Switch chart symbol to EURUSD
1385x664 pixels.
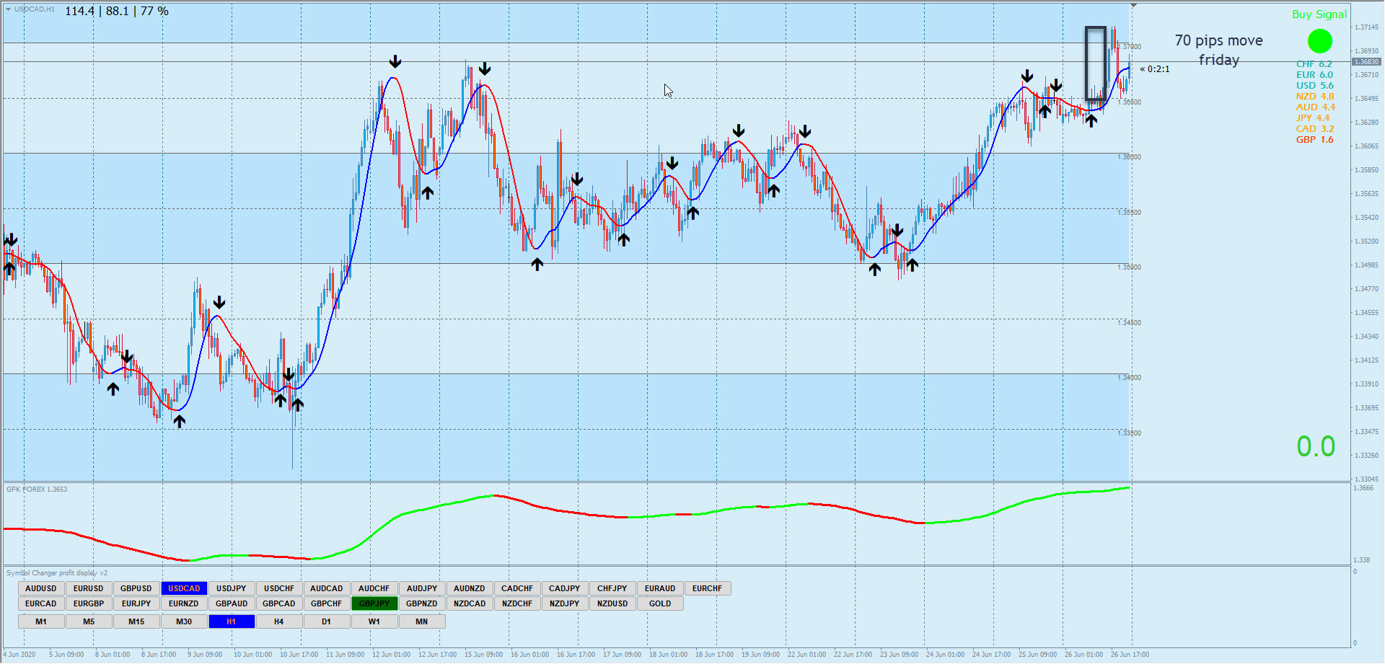coord(89,588)
